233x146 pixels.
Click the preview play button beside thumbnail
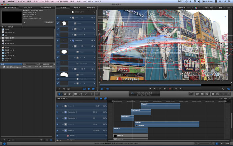[x=25, y=22]
